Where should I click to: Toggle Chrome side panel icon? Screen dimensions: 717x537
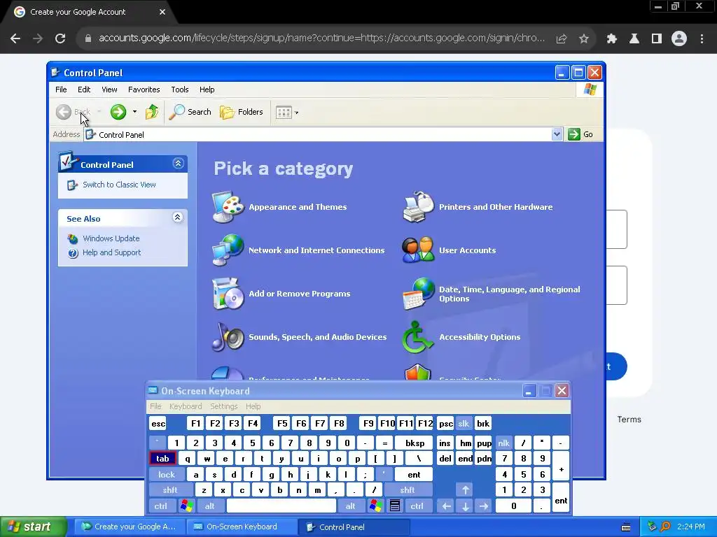(657, 39)
